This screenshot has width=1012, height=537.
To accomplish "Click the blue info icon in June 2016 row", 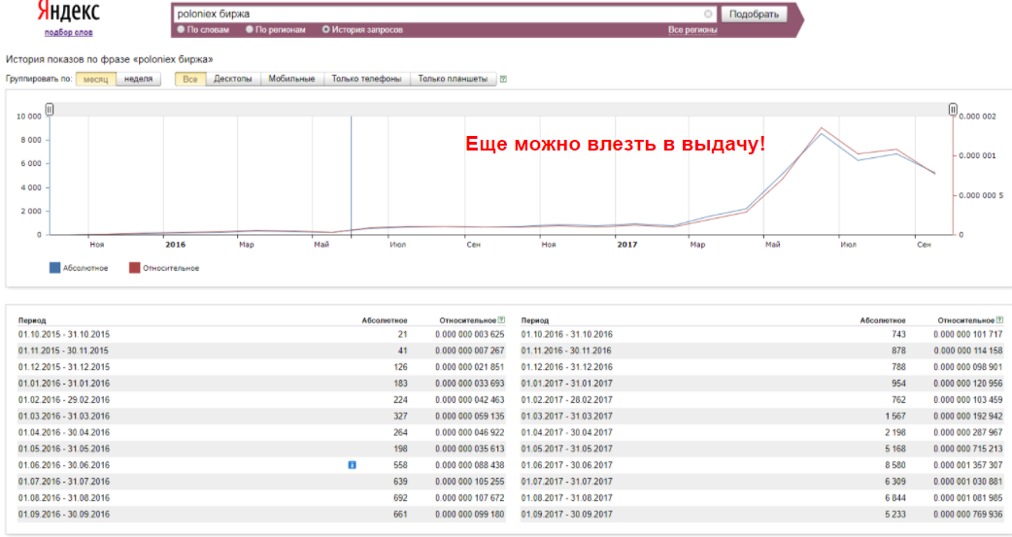I will [352, 465].
